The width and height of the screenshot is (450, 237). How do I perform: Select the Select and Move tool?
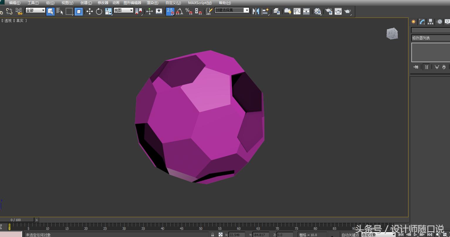[90, 11]
